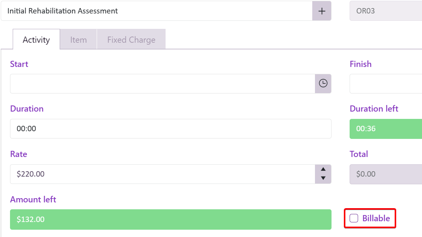Click the Start field label
The width and height of the screenshot is (422, 237).
click(19, 64)
